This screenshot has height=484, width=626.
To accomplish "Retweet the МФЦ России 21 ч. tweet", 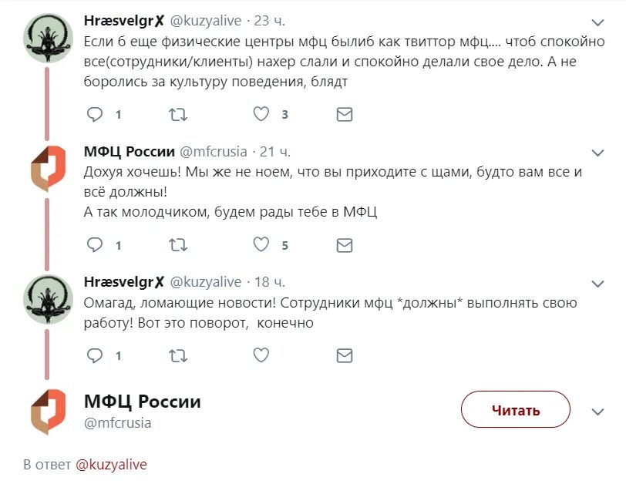I will (177, 246).
